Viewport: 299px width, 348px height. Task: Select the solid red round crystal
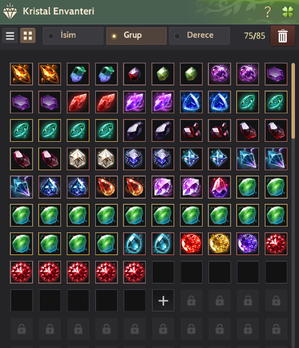(191, 243)
